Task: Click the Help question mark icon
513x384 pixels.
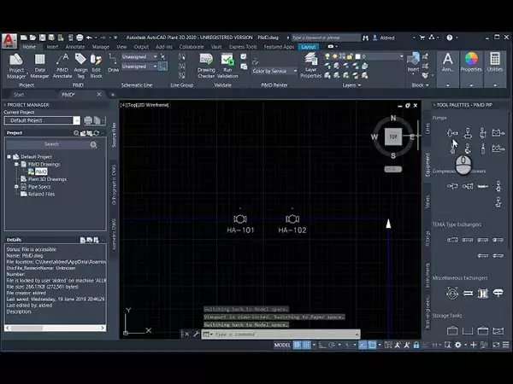Action: (450, 38)
